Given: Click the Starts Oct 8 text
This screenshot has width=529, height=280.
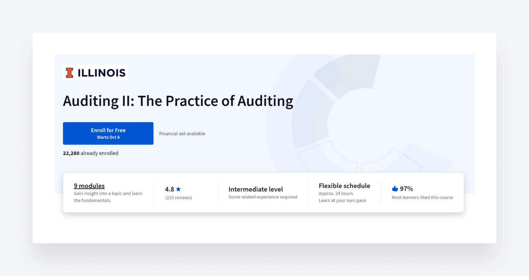Looking at the screenshot, I should pos(108,137).
